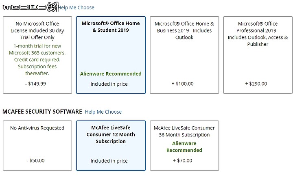Select No Microsoft Office License trial option
The image size is (293, 177).
point(37,55)
